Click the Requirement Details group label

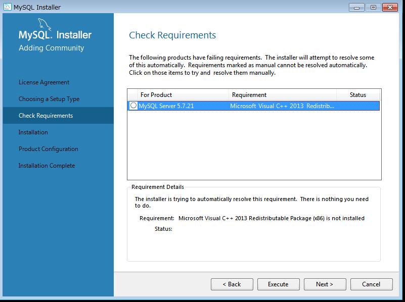(x=158, y=187)
